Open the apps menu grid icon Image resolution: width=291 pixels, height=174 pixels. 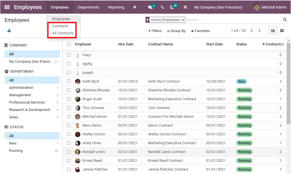pyautogui.click(x=7, y=7)
